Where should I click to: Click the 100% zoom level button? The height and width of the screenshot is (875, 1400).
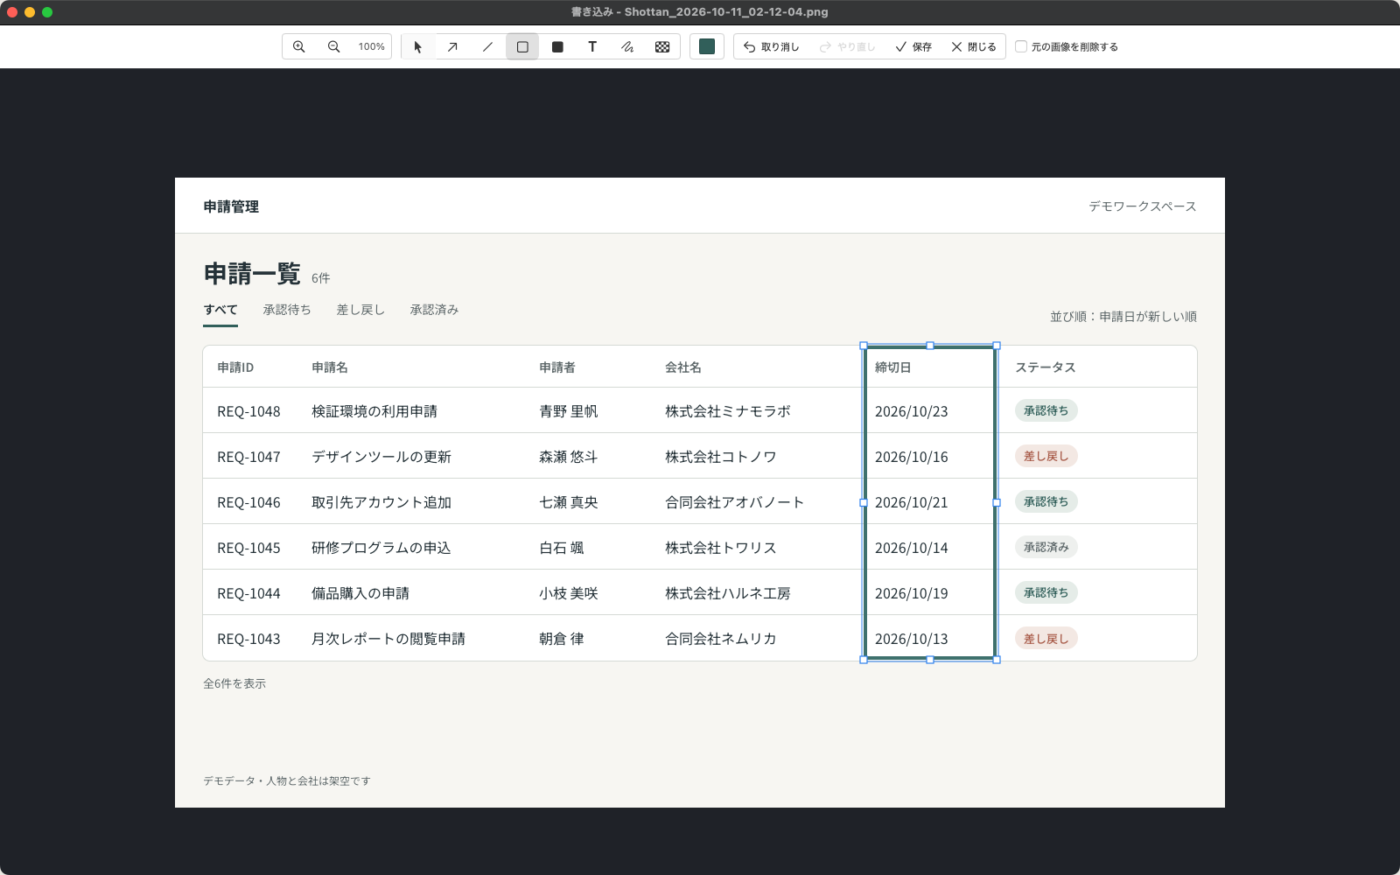pos(371,46)
